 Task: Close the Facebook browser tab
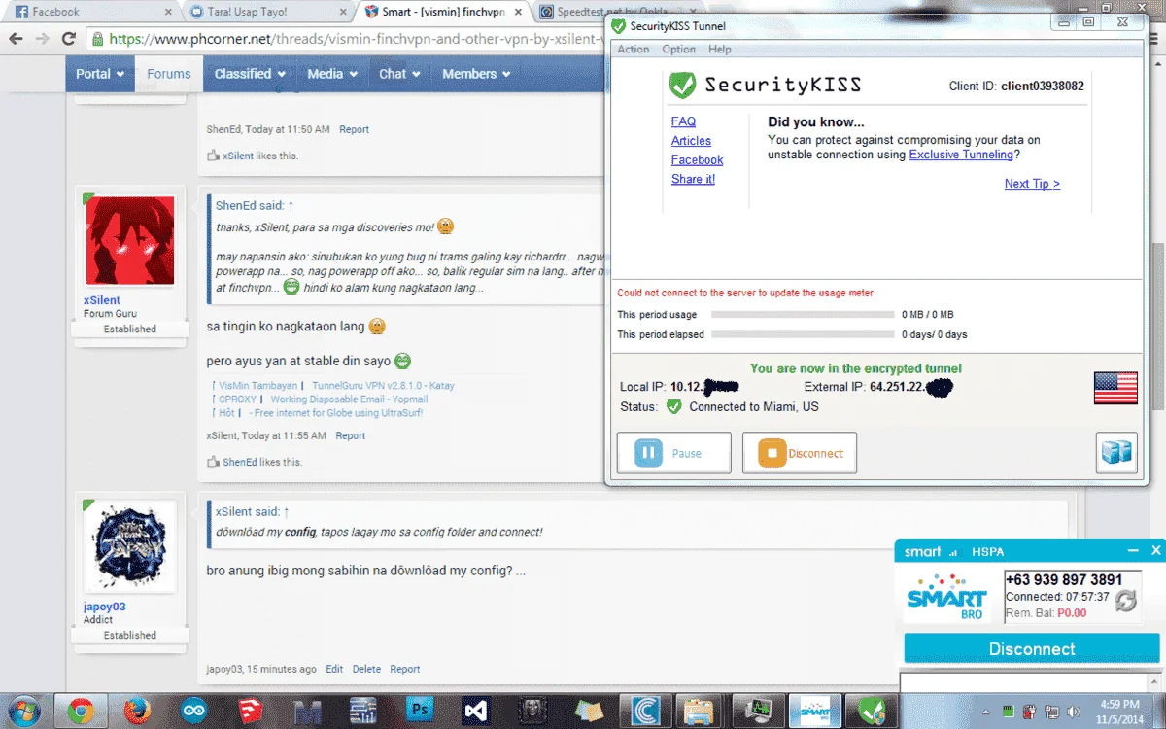[x=167, y=13]
